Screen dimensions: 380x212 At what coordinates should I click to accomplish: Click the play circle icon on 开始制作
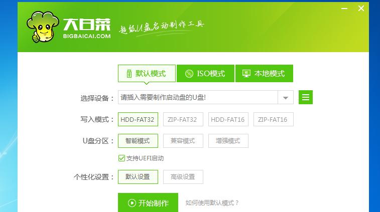point(132,203)
